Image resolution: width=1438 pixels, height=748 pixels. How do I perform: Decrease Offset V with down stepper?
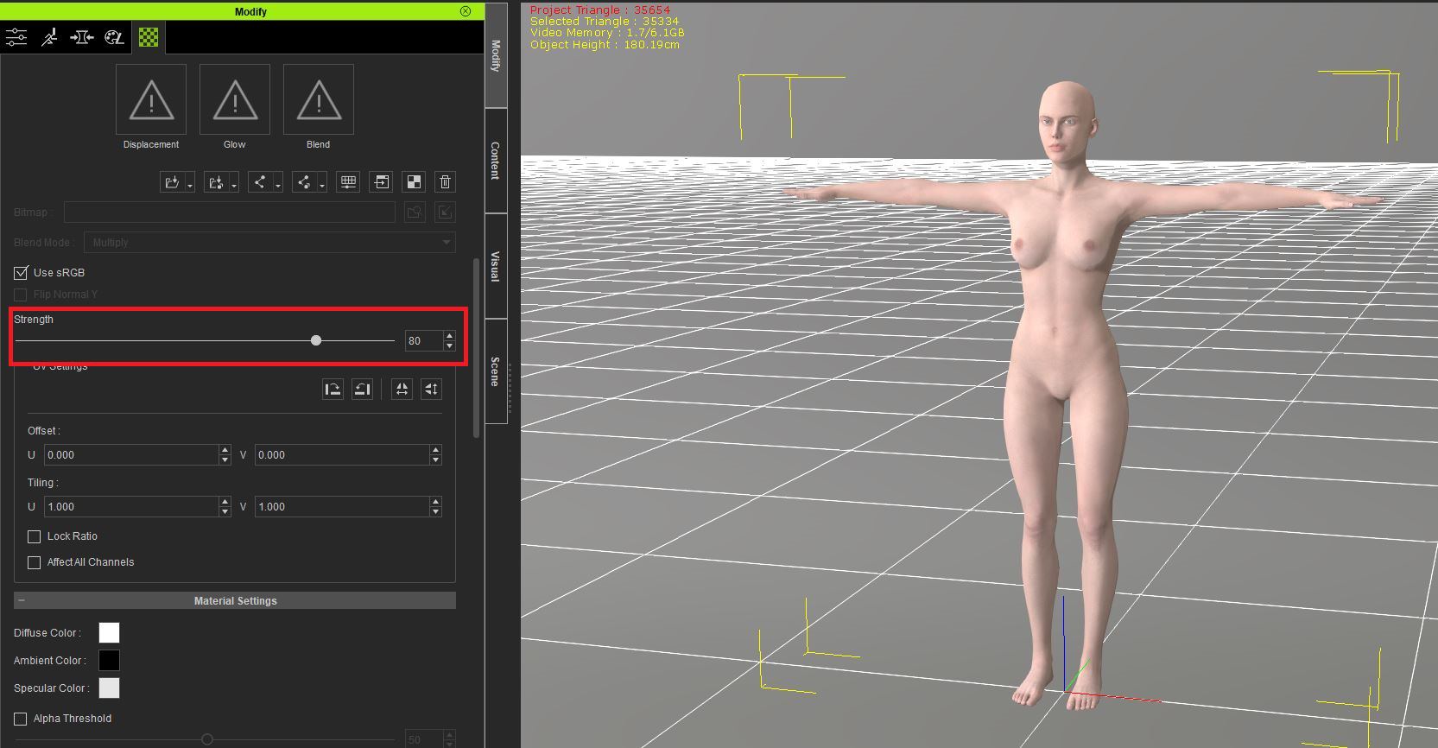435,460
